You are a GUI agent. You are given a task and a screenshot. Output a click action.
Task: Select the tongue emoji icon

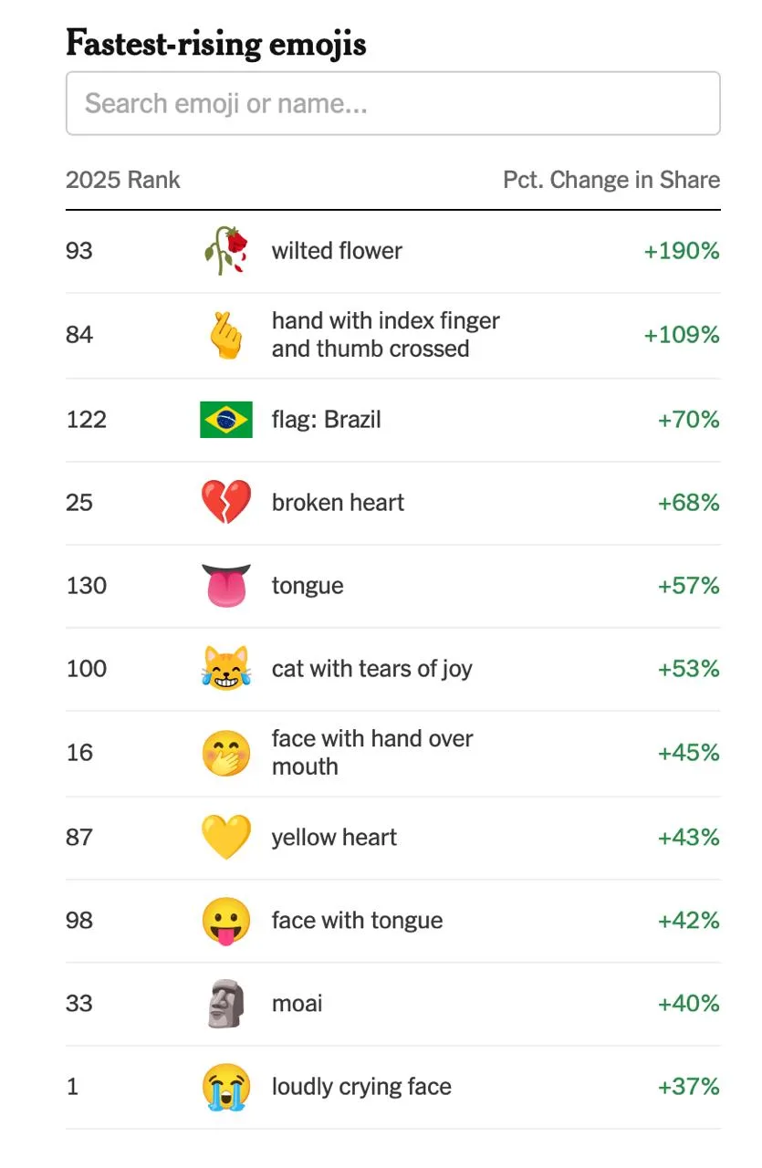click(x=225, y=586)
